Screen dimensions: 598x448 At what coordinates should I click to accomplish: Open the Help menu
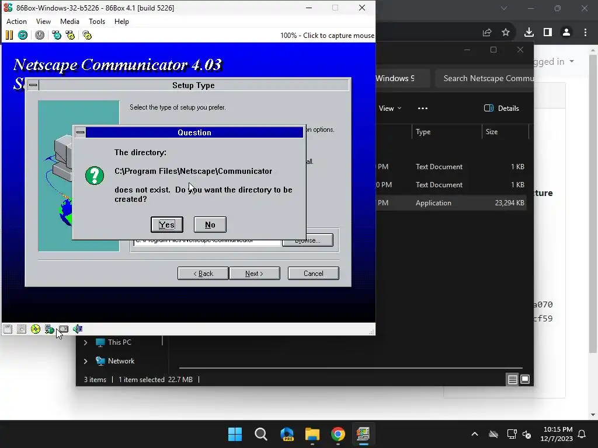coord(121,22)
